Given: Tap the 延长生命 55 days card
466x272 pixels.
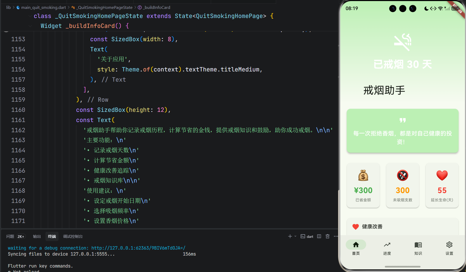Looking at the screenshot, I should click(x=442, y=185).
